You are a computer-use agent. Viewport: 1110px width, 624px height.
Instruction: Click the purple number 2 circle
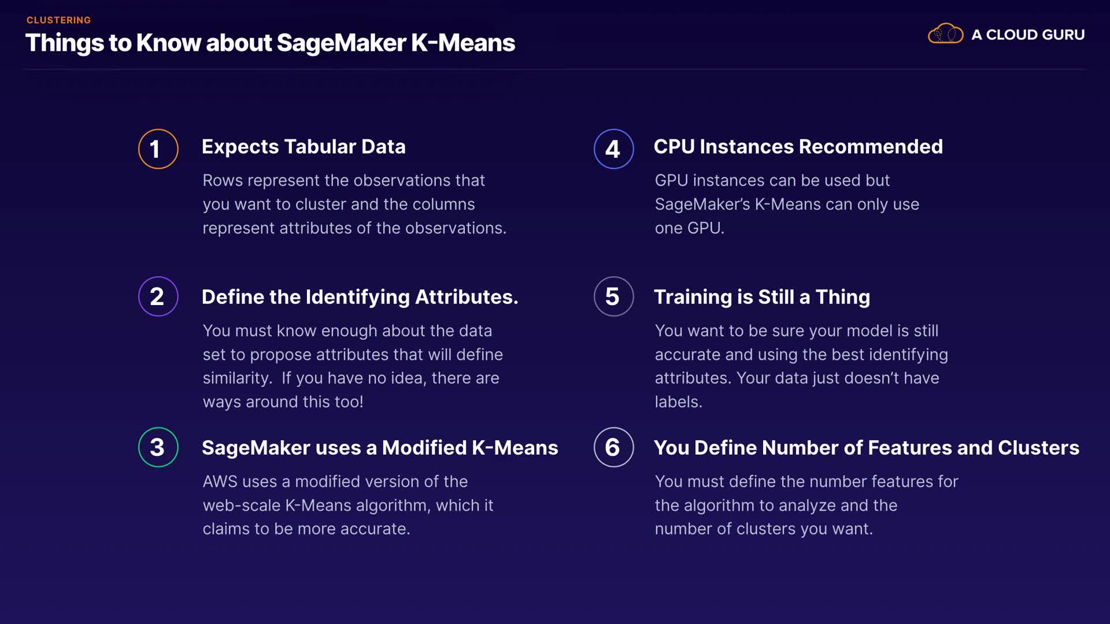click(x=158, y=296)
